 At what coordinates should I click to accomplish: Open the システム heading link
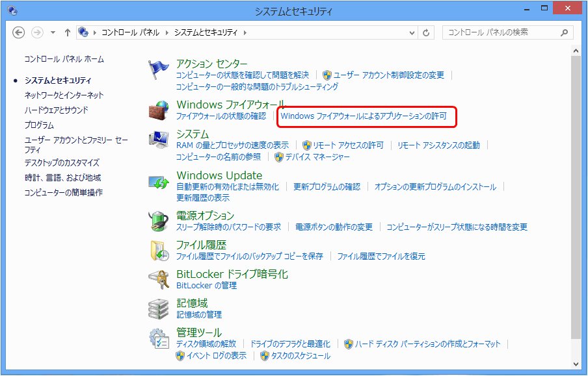click(193, 134)
